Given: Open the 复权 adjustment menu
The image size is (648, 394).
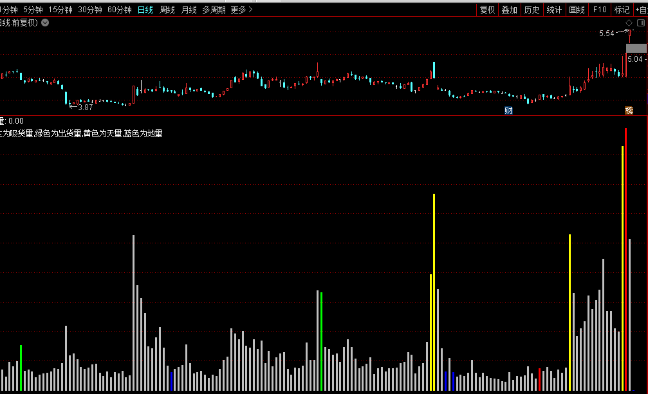Looking at the screenshot, I should tap(488, 10).
